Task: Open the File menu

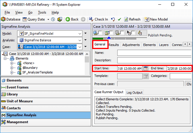Action: pos(7,12)
